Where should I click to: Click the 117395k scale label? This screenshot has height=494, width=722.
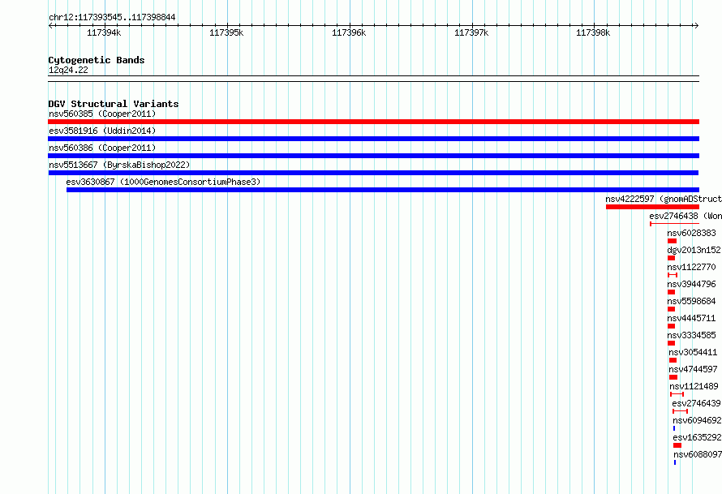point(226,32)
